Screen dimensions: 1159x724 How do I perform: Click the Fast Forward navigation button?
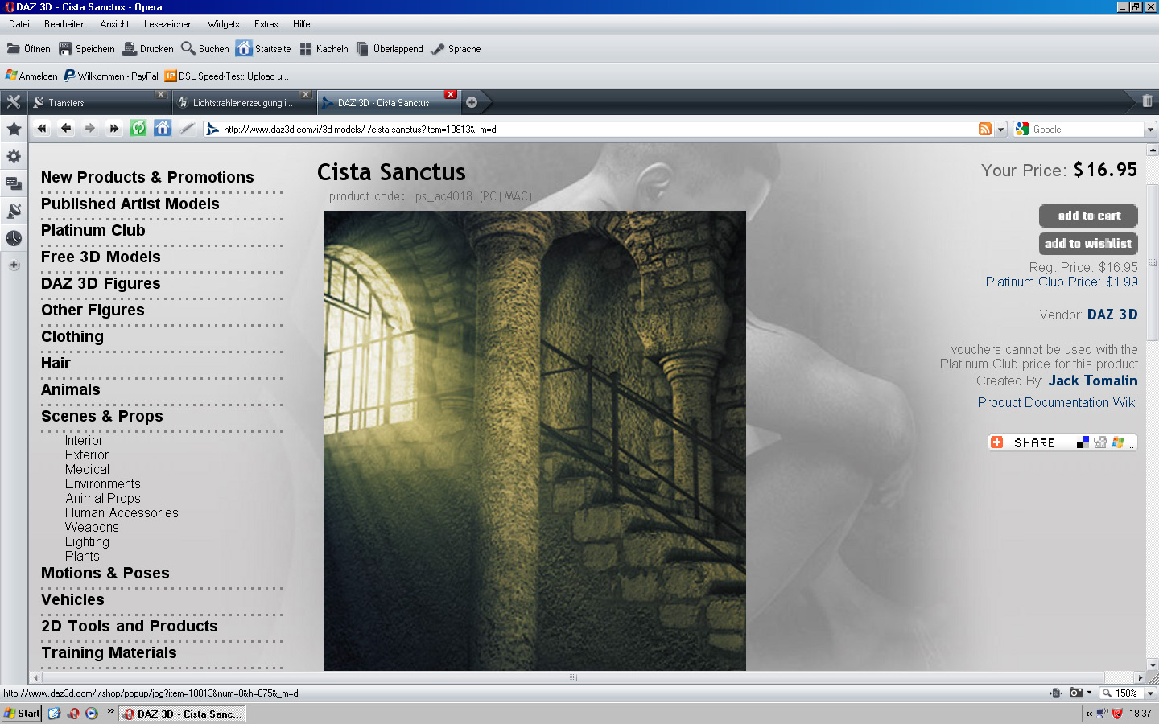(114, 129)
